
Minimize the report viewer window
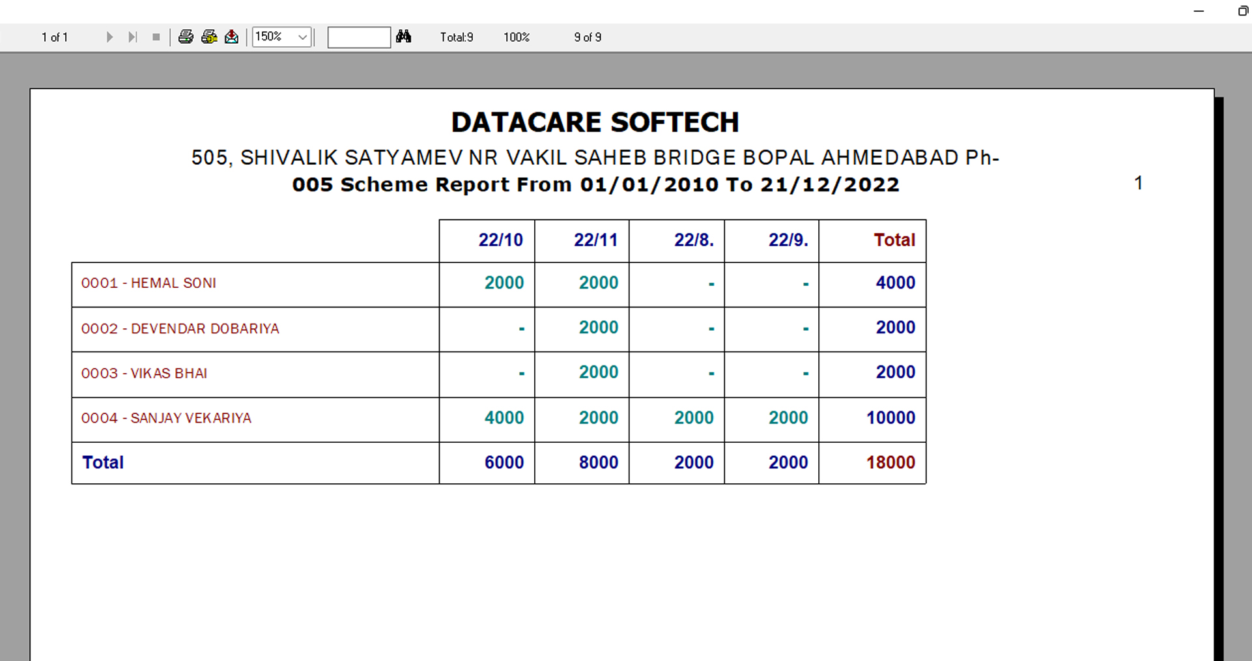tap(1199, 11)
